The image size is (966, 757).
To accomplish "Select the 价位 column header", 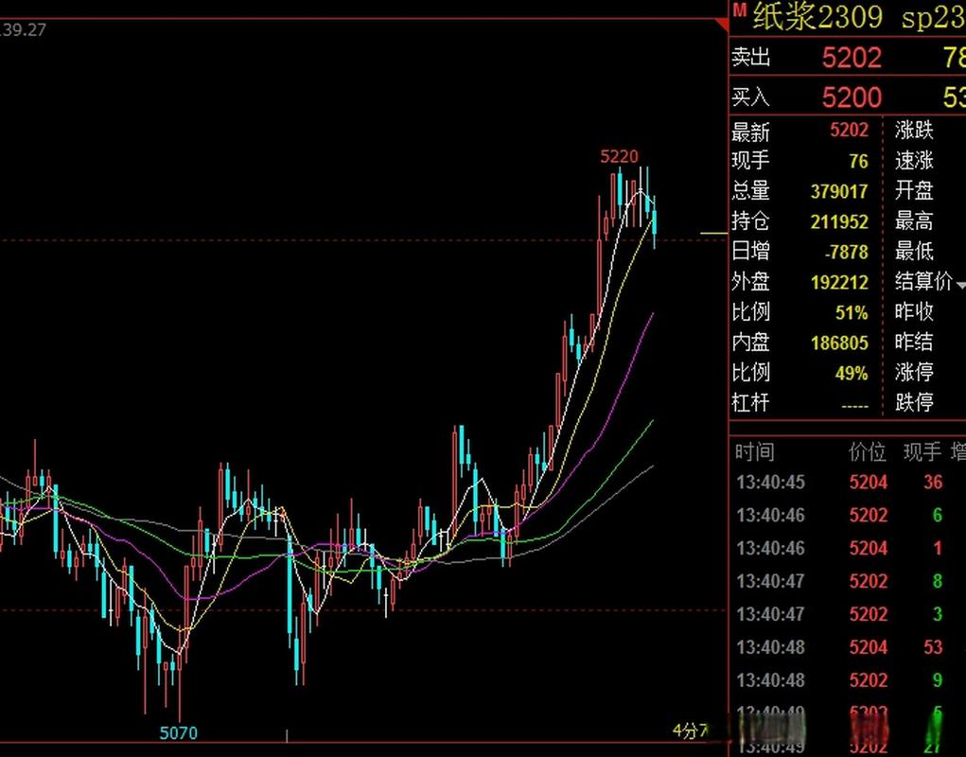I will (x=868, y=451).
